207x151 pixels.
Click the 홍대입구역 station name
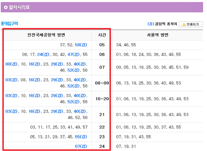pos(9,23)
